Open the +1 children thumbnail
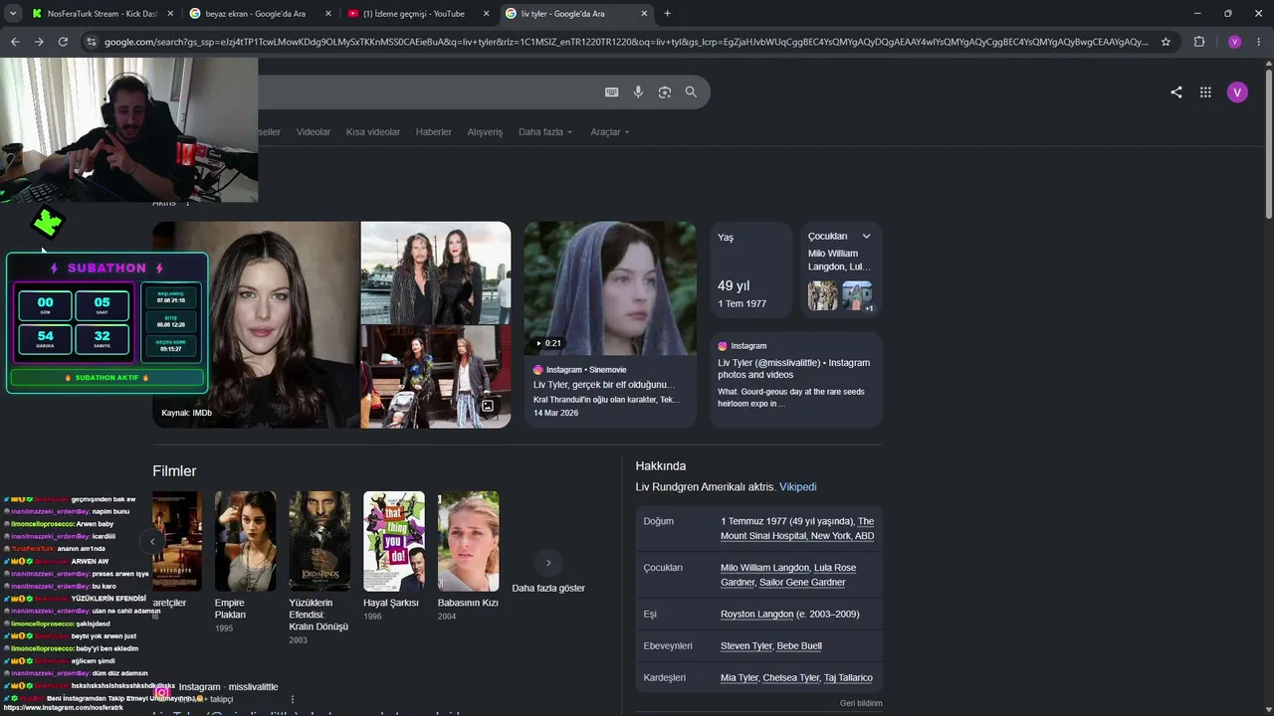Viewport: 1274px width, 716px height. [x=857, y=295]
